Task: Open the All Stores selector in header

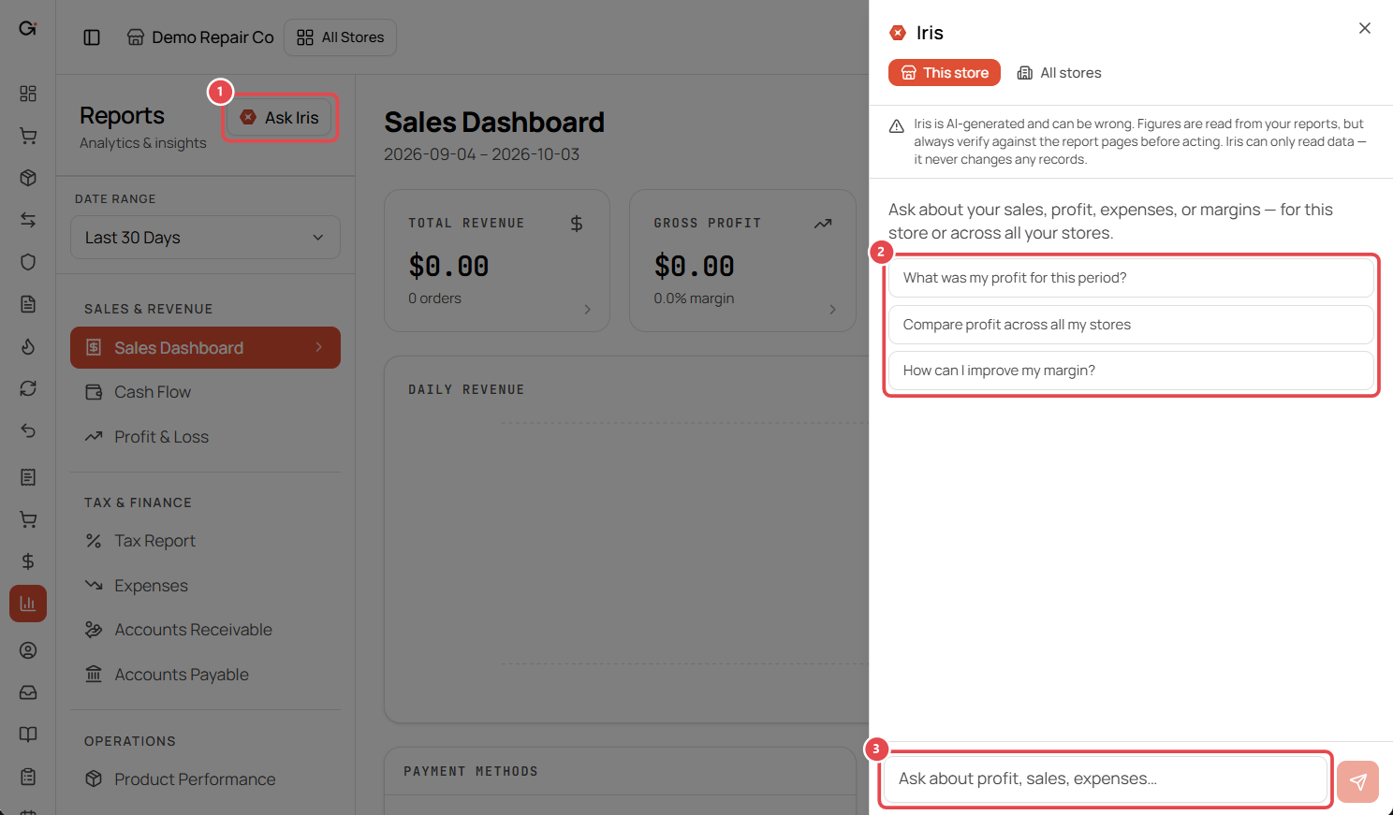Action: [340, 37]
